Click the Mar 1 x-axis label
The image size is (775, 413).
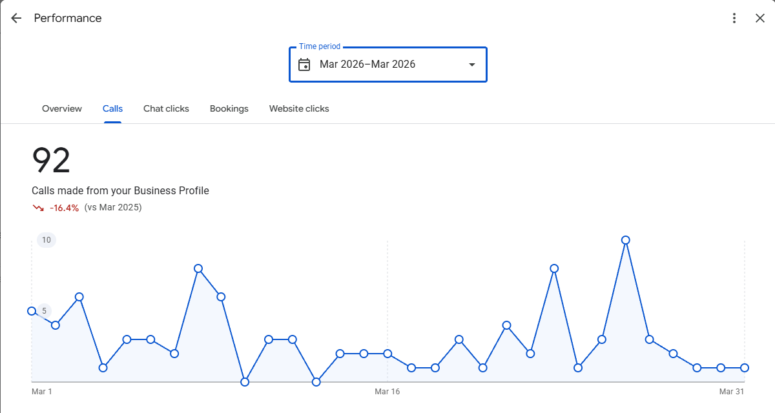pos(42,392)
